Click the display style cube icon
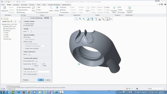Viewport: 167px width, 94px height. pyautogui.click(x=92, y=19)
